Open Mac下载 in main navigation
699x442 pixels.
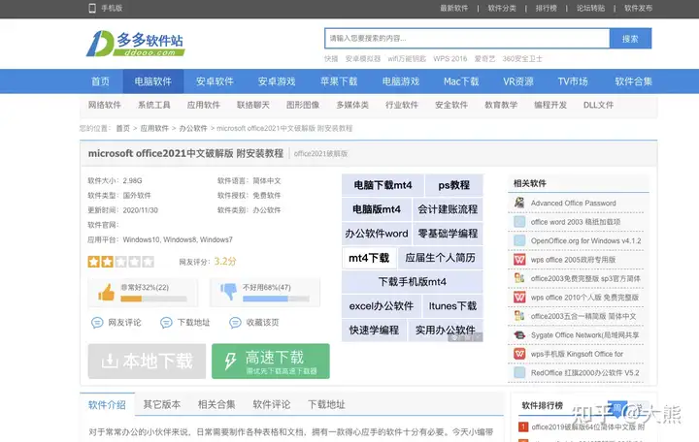tap(461, 81)
